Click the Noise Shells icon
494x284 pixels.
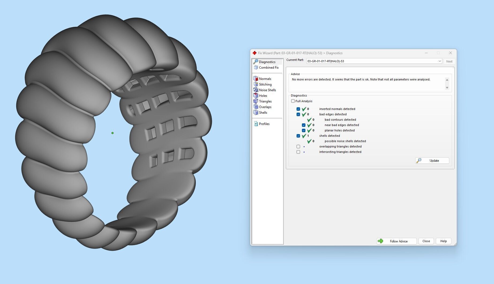coord(256,90)
